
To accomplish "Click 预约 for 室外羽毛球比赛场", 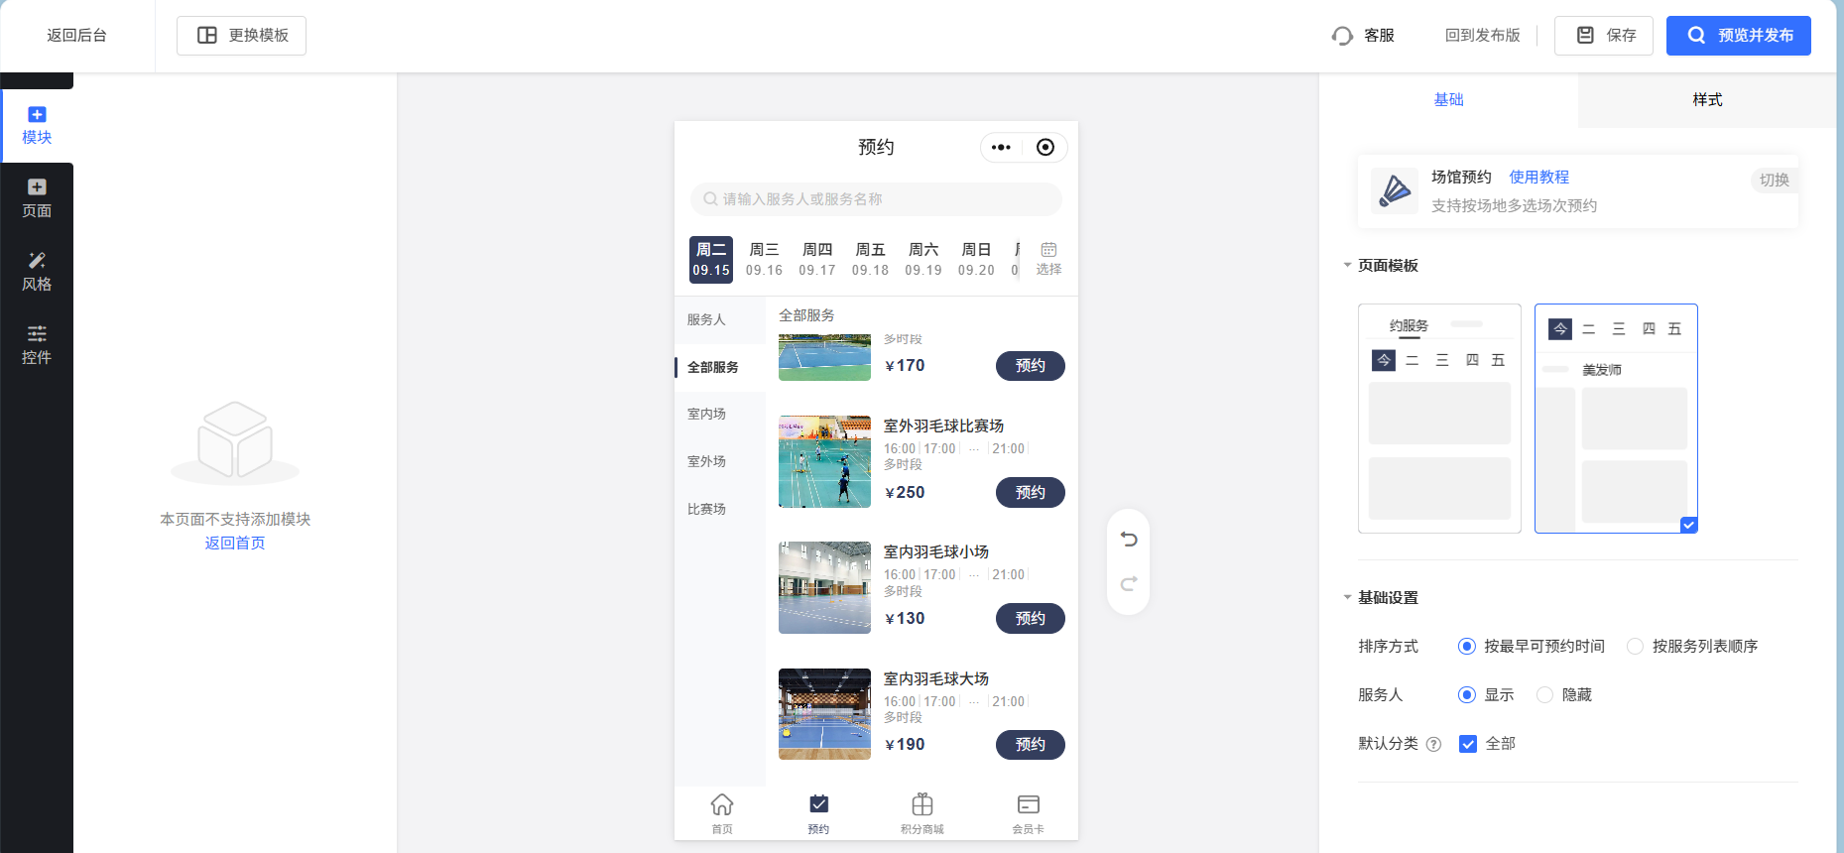I will click(x=1030, y=493).
